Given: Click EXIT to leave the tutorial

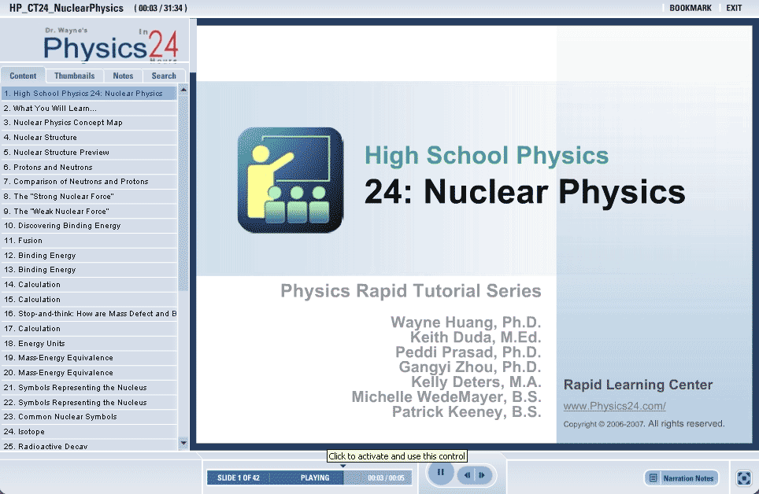Looking at the screenshot, I should (x=734, y=8).
